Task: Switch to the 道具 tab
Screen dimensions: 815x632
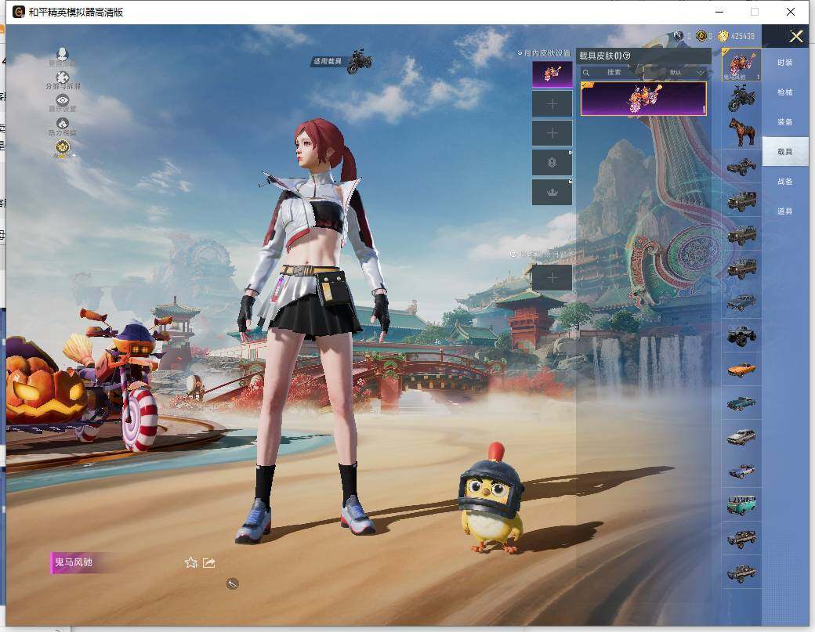Action: click(x=785, y=211)
